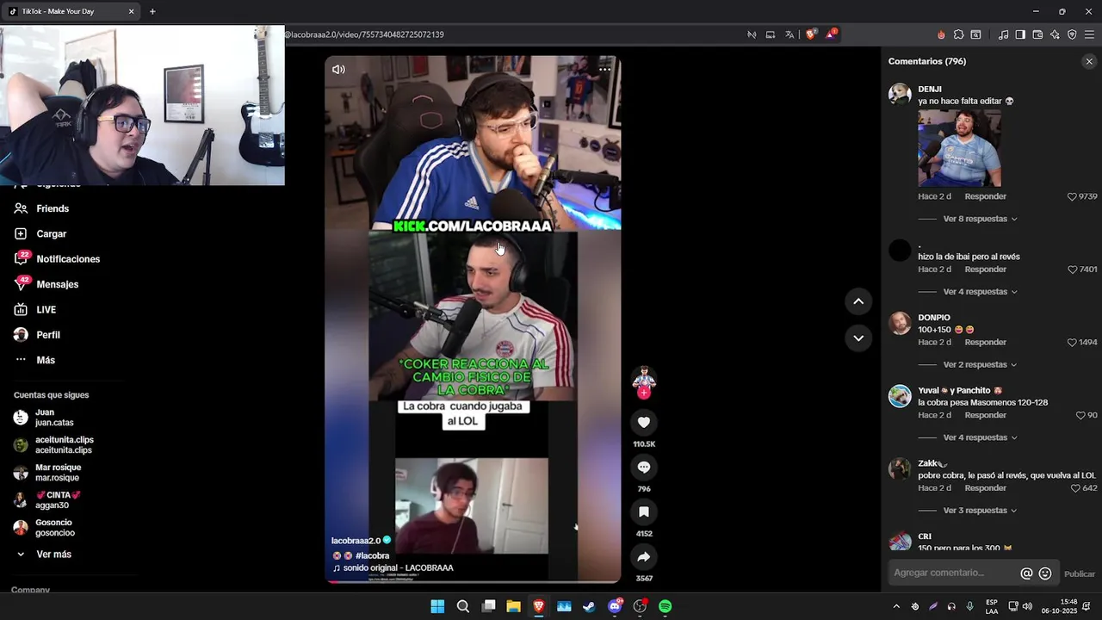Screen dimensions: 1102x620
Task: Click the Publicar button
Action: [x=1080, y=574]
